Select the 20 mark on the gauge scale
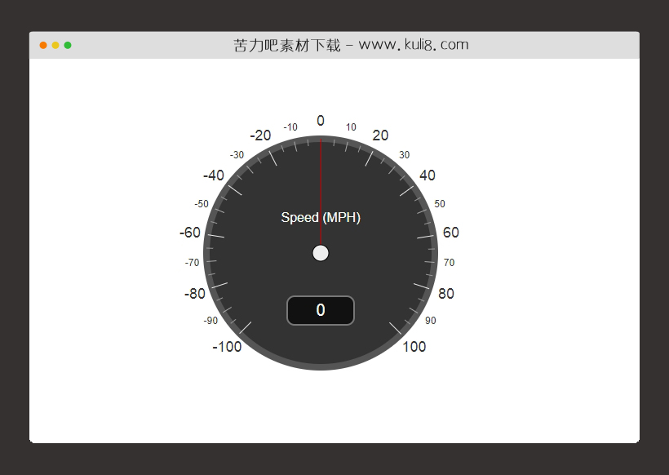This screenshot has width=669, height=475. click(x=380, y=135)
